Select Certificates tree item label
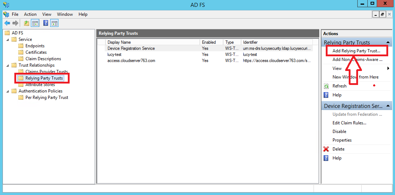The width and height of the screenshot is (395, 195). point(36,52)
